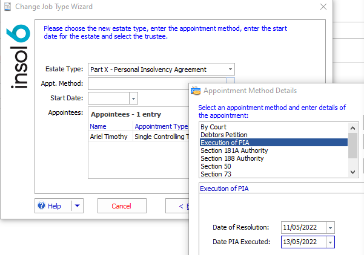Open the Date PIA Executed calendar dropdown

click(x=330, y=242)
